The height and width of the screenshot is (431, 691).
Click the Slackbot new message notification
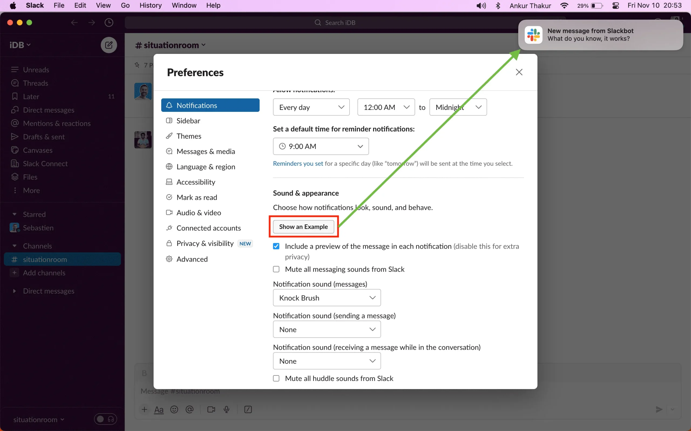pos(600,34)
